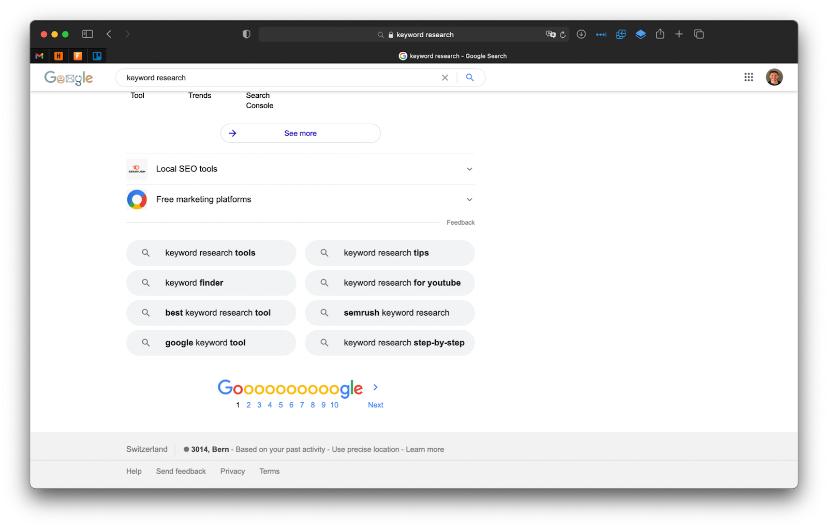Open the privacy report shield icon
Image resolution: width=828 pixels, height=528 pixels.
pyautogui.click(x=246, y=34)
